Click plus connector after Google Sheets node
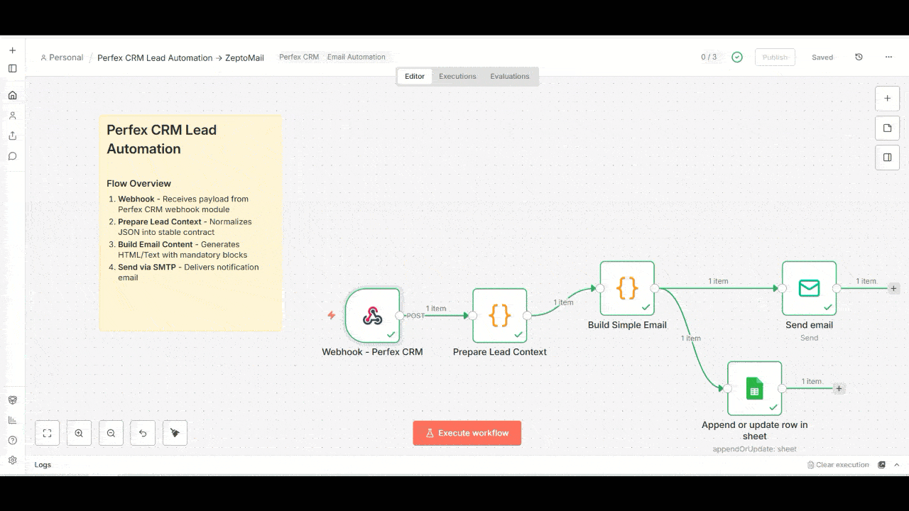Screen dimensions: 909x511 (839, 388)
